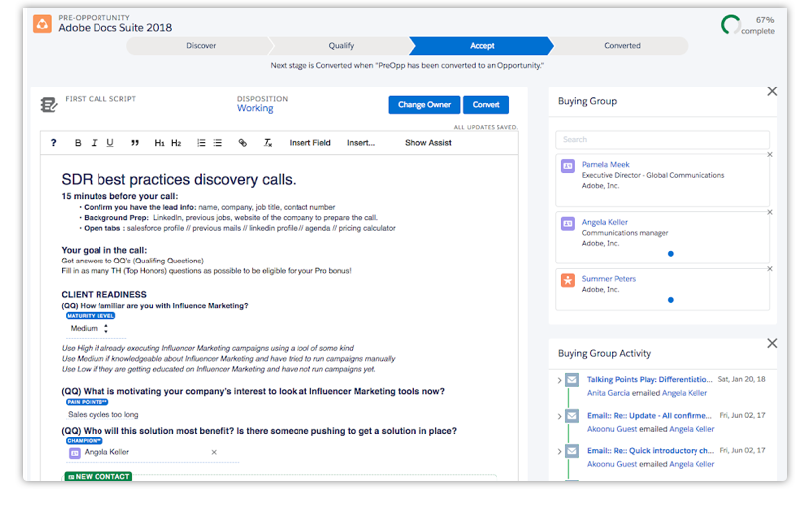The image size is (795, 524).
Task: Click the CHAMPION field tag
Action: pos(84,440)
